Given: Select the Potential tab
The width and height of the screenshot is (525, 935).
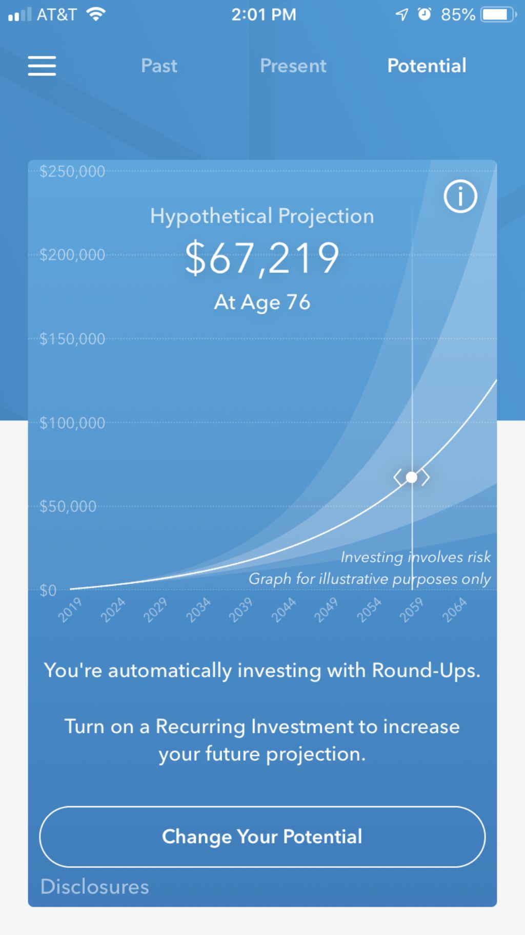Looking at the screenshot, I should (x=427, y=66).
